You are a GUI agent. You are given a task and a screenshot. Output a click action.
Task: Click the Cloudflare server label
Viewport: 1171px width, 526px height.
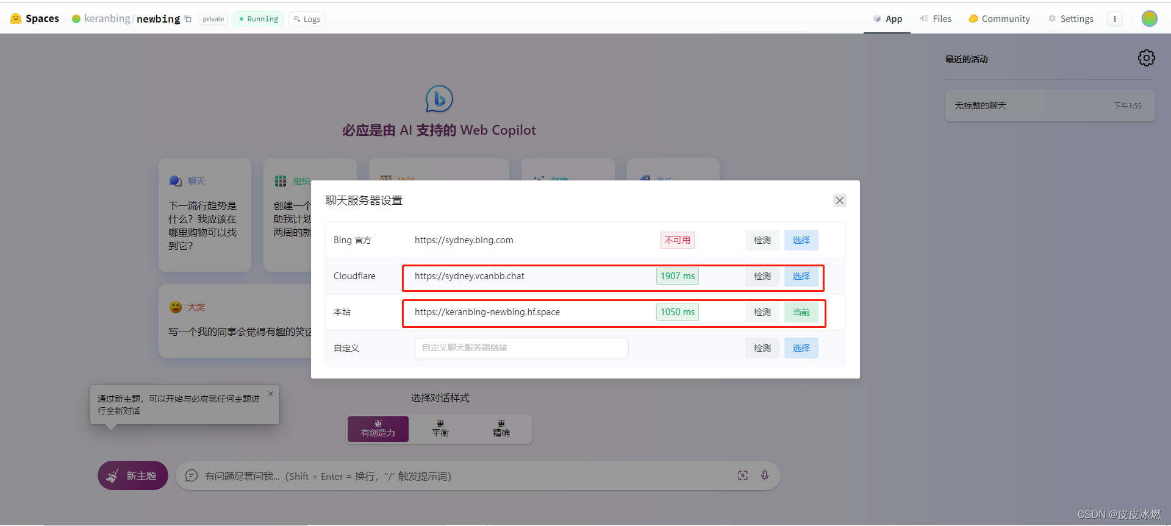point(354,276)
